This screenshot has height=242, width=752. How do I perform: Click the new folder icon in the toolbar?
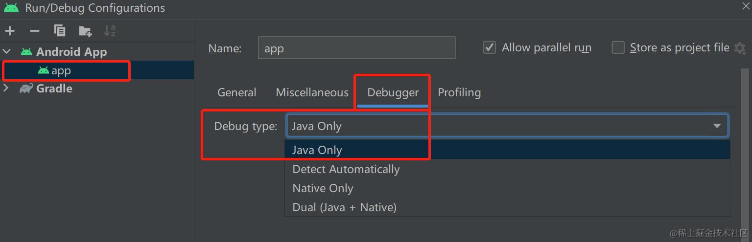pos(85,31)
